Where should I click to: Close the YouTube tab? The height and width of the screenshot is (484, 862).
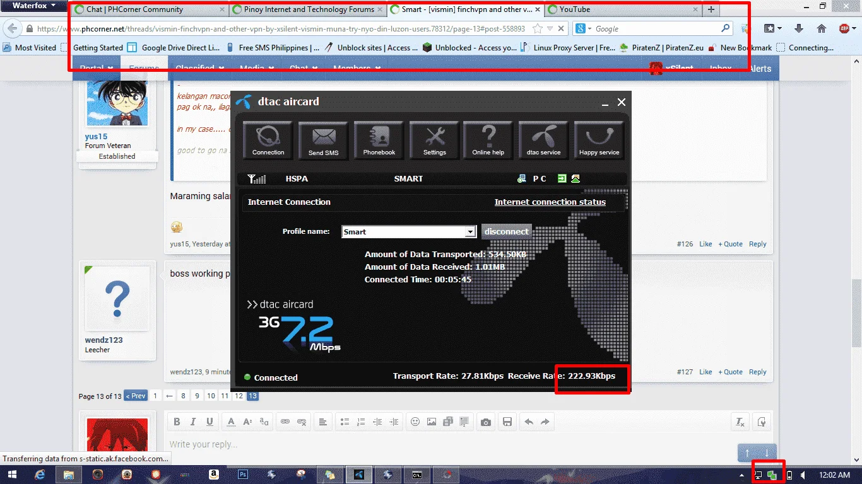point(695,9)
